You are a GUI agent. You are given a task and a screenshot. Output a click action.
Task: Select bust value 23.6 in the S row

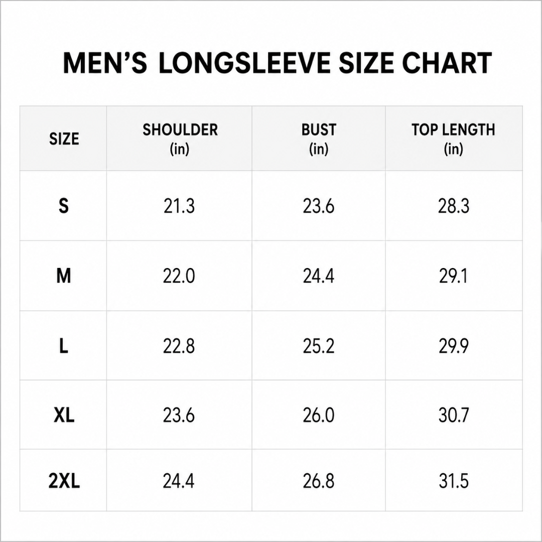pyautogui.click(x=318, y=206)
